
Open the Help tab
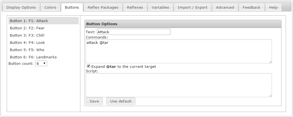click(273, 8)
